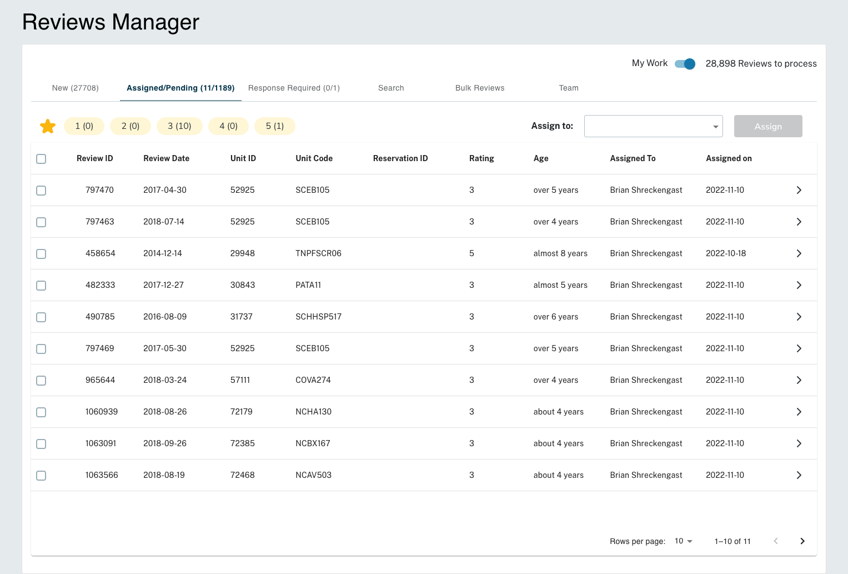Open details arrow for review 1063091
This screenshot has height=574, width=848.
pos(799,443)
